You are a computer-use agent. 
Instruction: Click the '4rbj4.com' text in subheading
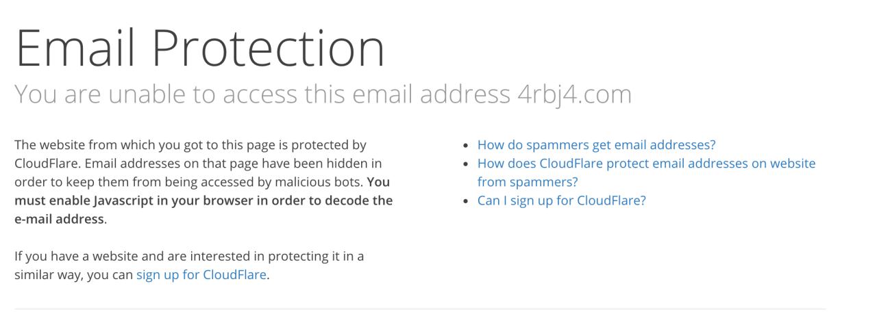[x=574, y=94]
